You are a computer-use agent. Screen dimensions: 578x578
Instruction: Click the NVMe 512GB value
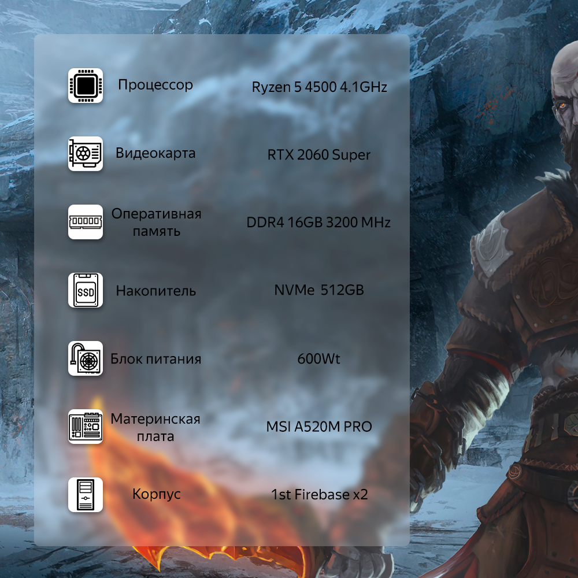click(x=319, y=290)
